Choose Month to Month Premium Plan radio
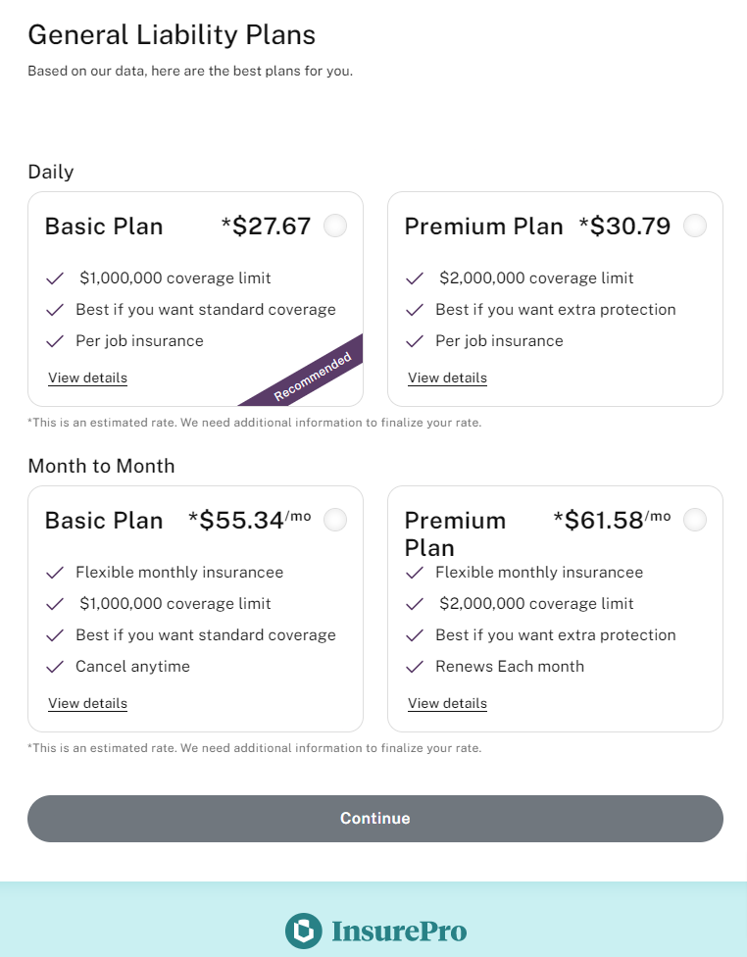 point(695,520)
